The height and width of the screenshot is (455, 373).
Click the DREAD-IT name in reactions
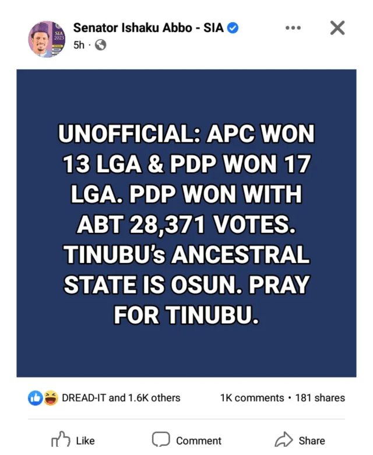point(84,398)
